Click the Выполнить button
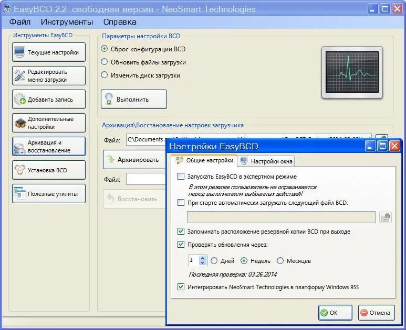 click(x=134, y=100)
